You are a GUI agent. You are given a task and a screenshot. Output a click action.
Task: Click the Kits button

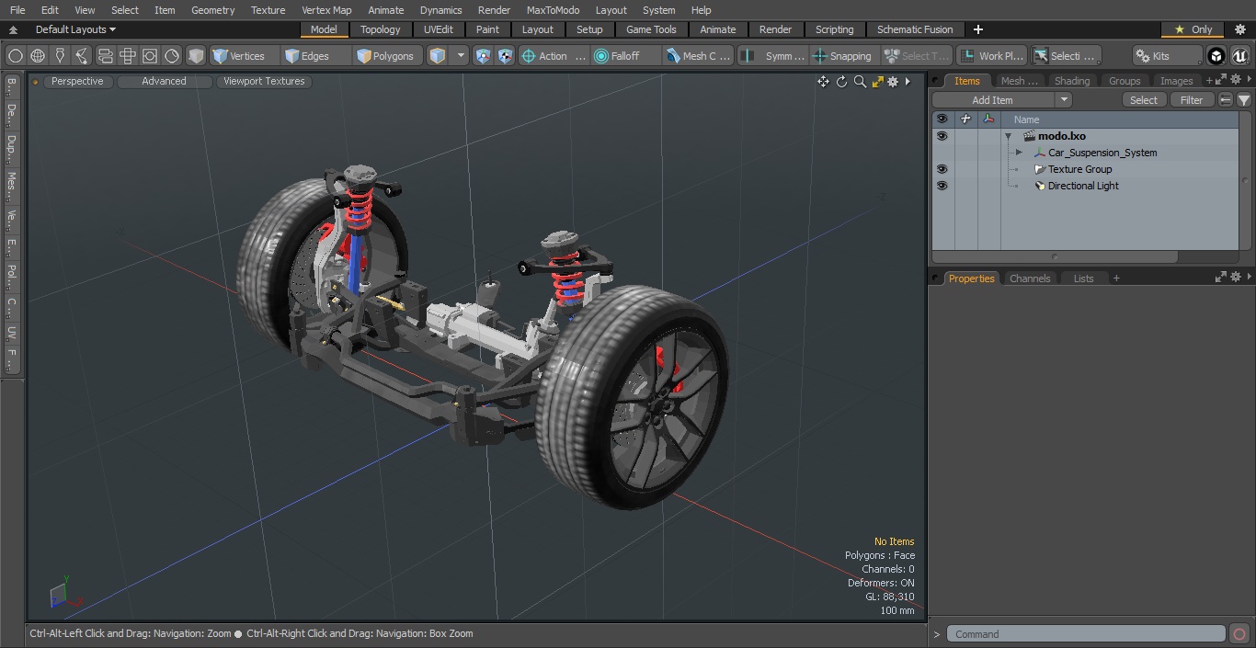click(1167, 56)
